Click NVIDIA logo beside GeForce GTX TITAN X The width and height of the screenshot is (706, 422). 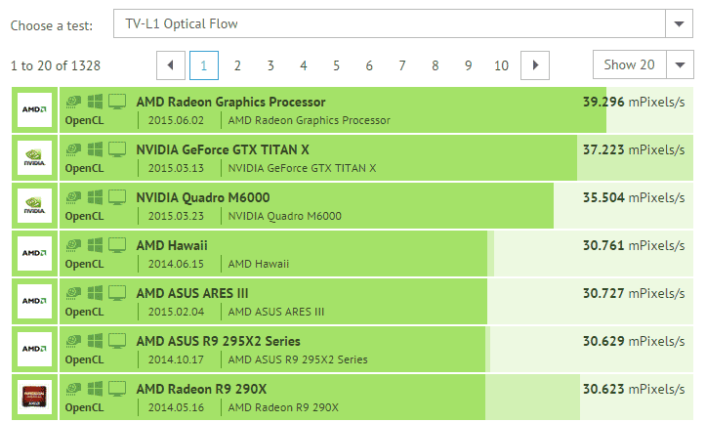pyautogui.click(x=35, y=158)
